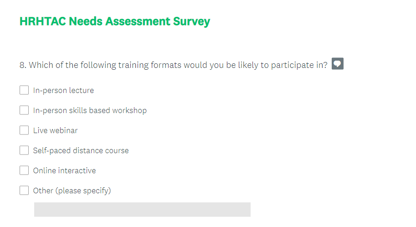Screen dimensions: 416x227
Task: Tick the In-person skills based workshop box
Action: pos(24,110)
